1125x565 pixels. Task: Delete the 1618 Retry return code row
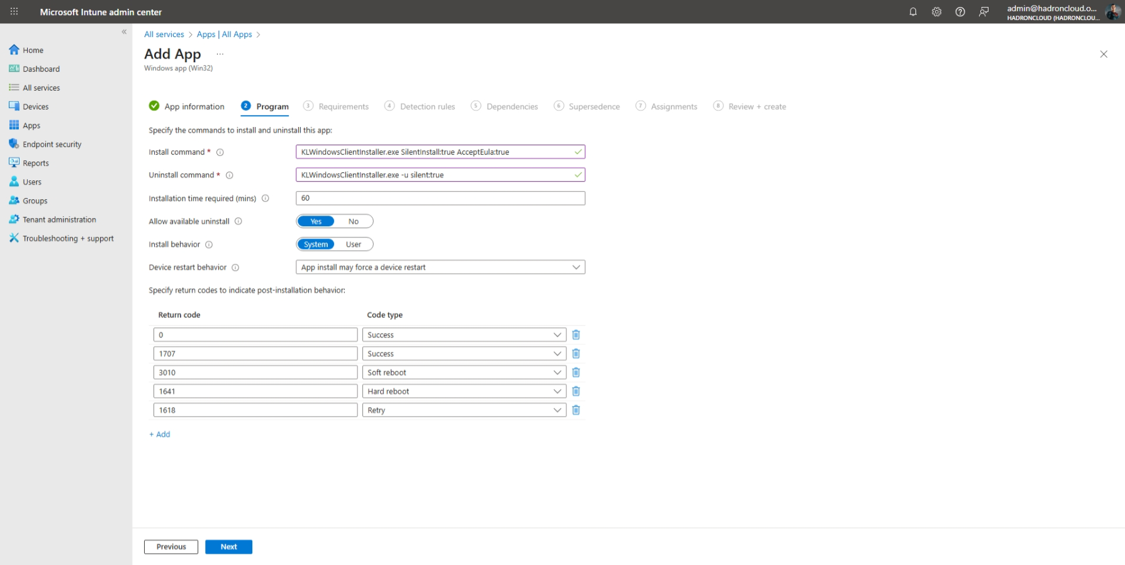click(x=576, y=410)
